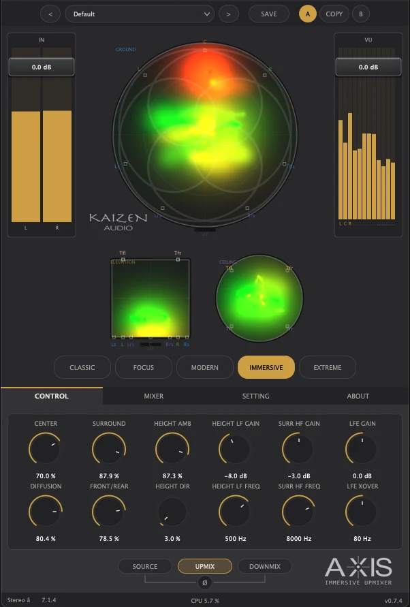This screenshot has height=607, width=410.
Task: Click the LFE XOVER knob
Action: coord(362,512)
